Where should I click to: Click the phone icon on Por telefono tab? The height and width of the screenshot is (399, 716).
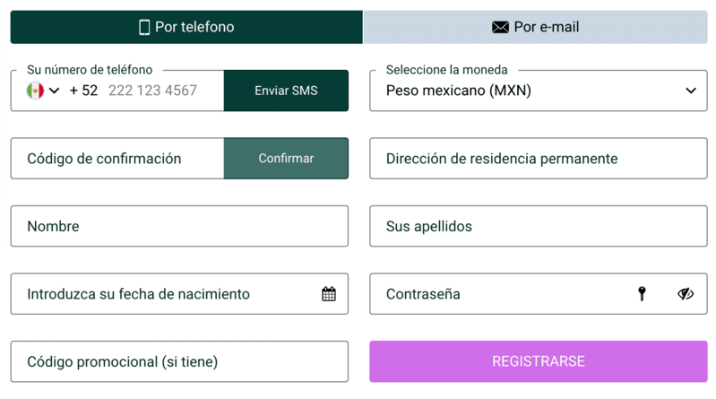coord(144,27)
